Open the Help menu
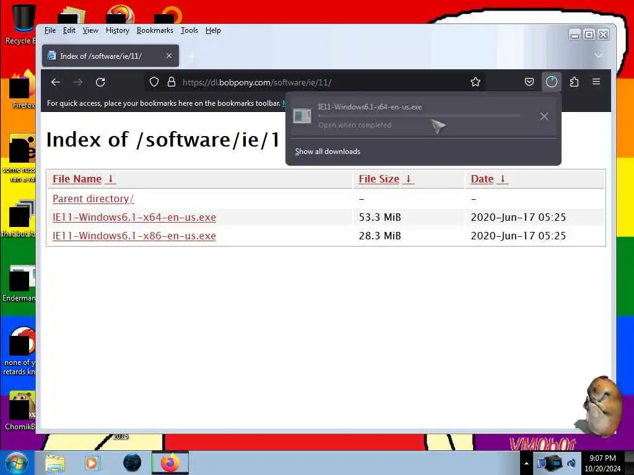The height and width of the screenshot is (475, 634). [x=213, y=30]
